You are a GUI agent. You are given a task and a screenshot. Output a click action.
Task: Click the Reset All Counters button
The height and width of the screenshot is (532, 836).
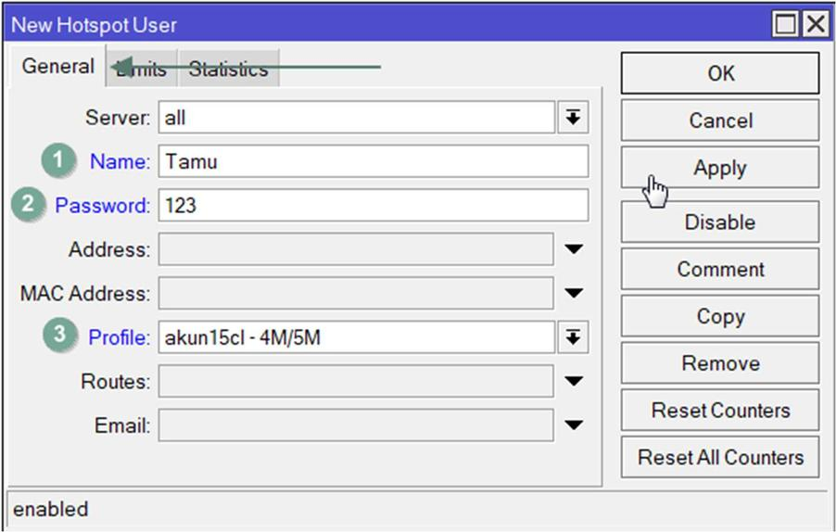point(719,458)
